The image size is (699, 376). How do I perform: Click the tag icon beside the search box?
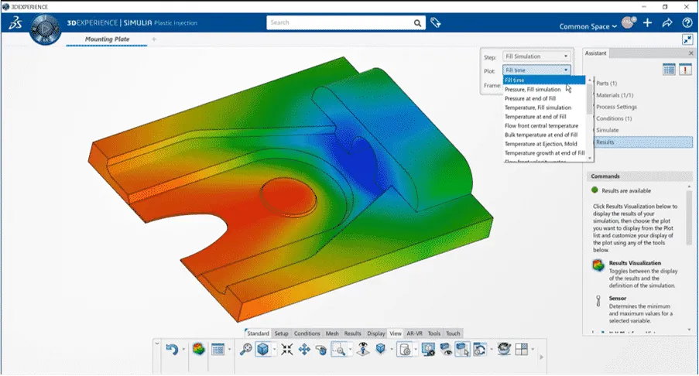point(436,22)
